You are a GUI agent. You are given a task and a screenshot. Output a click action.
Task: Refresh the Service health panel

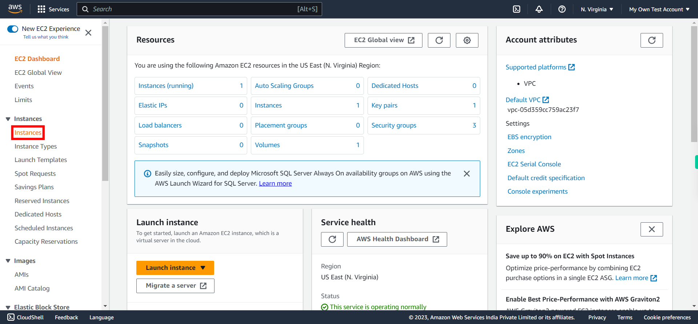pyautogui.click(x=332, y=239)
